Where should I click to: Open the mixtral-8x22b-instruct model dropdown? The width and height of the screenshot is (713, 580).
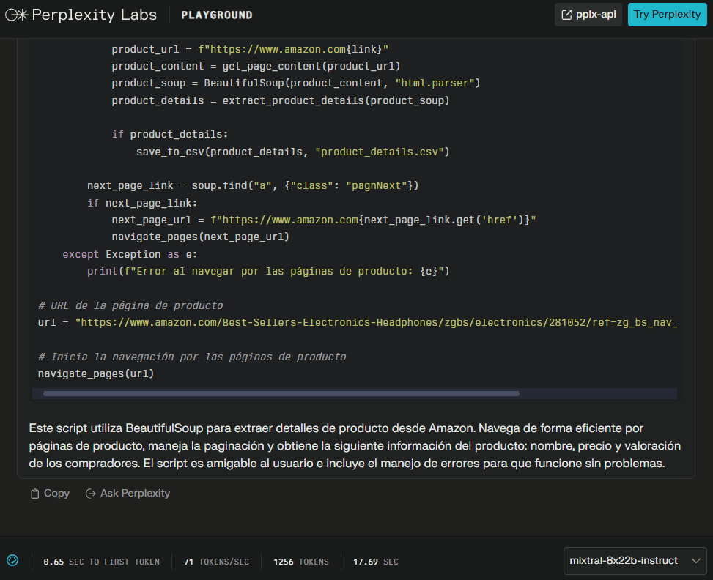point(635,561)
